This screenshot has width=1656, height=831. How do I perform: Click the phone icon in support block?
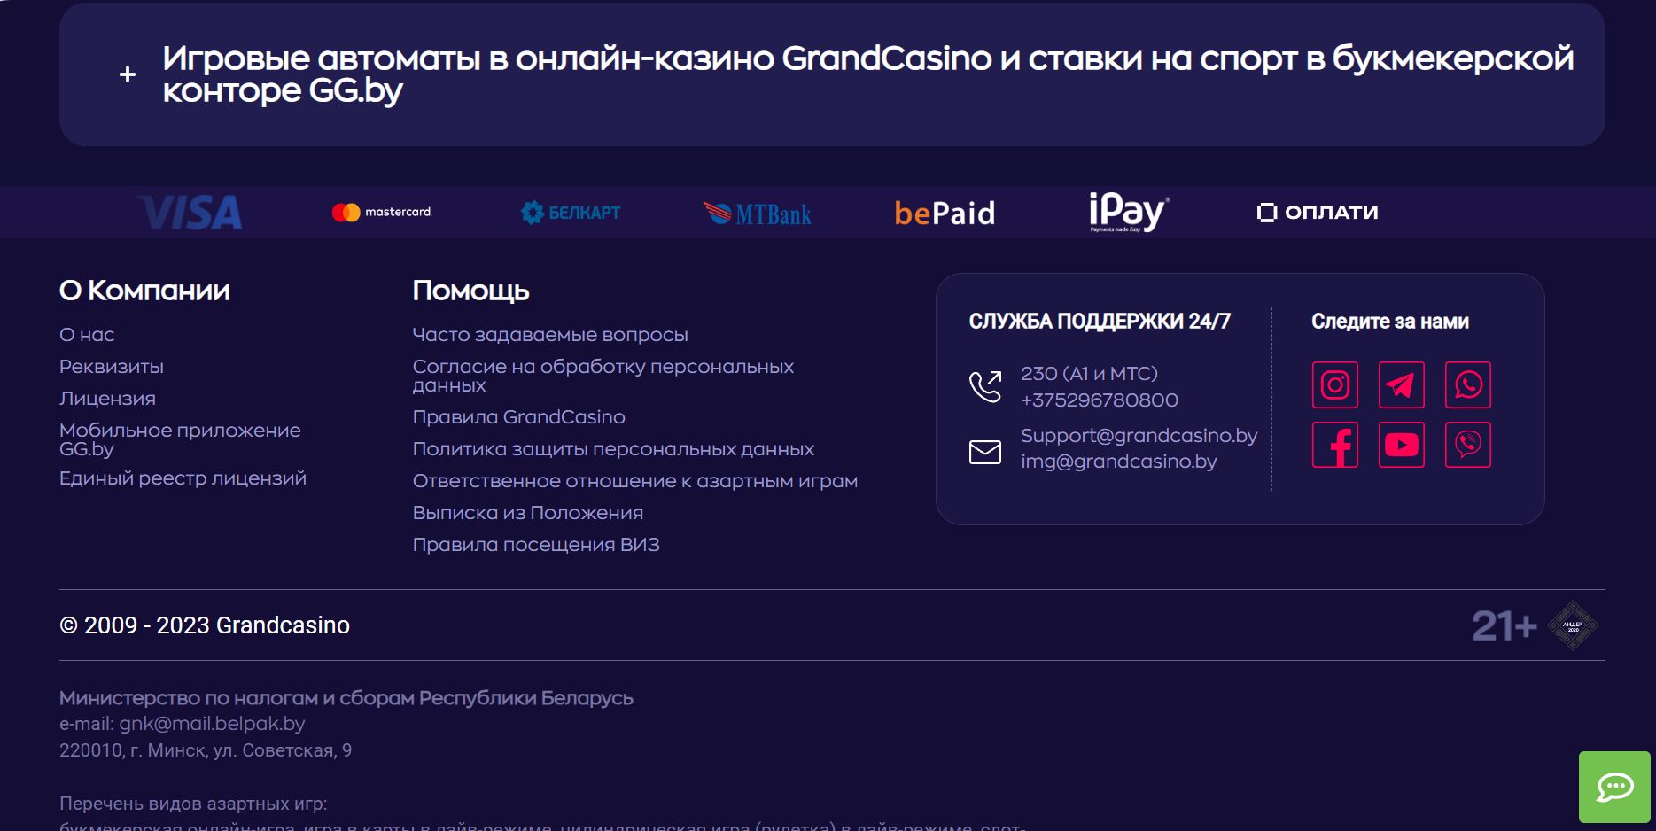985,386
